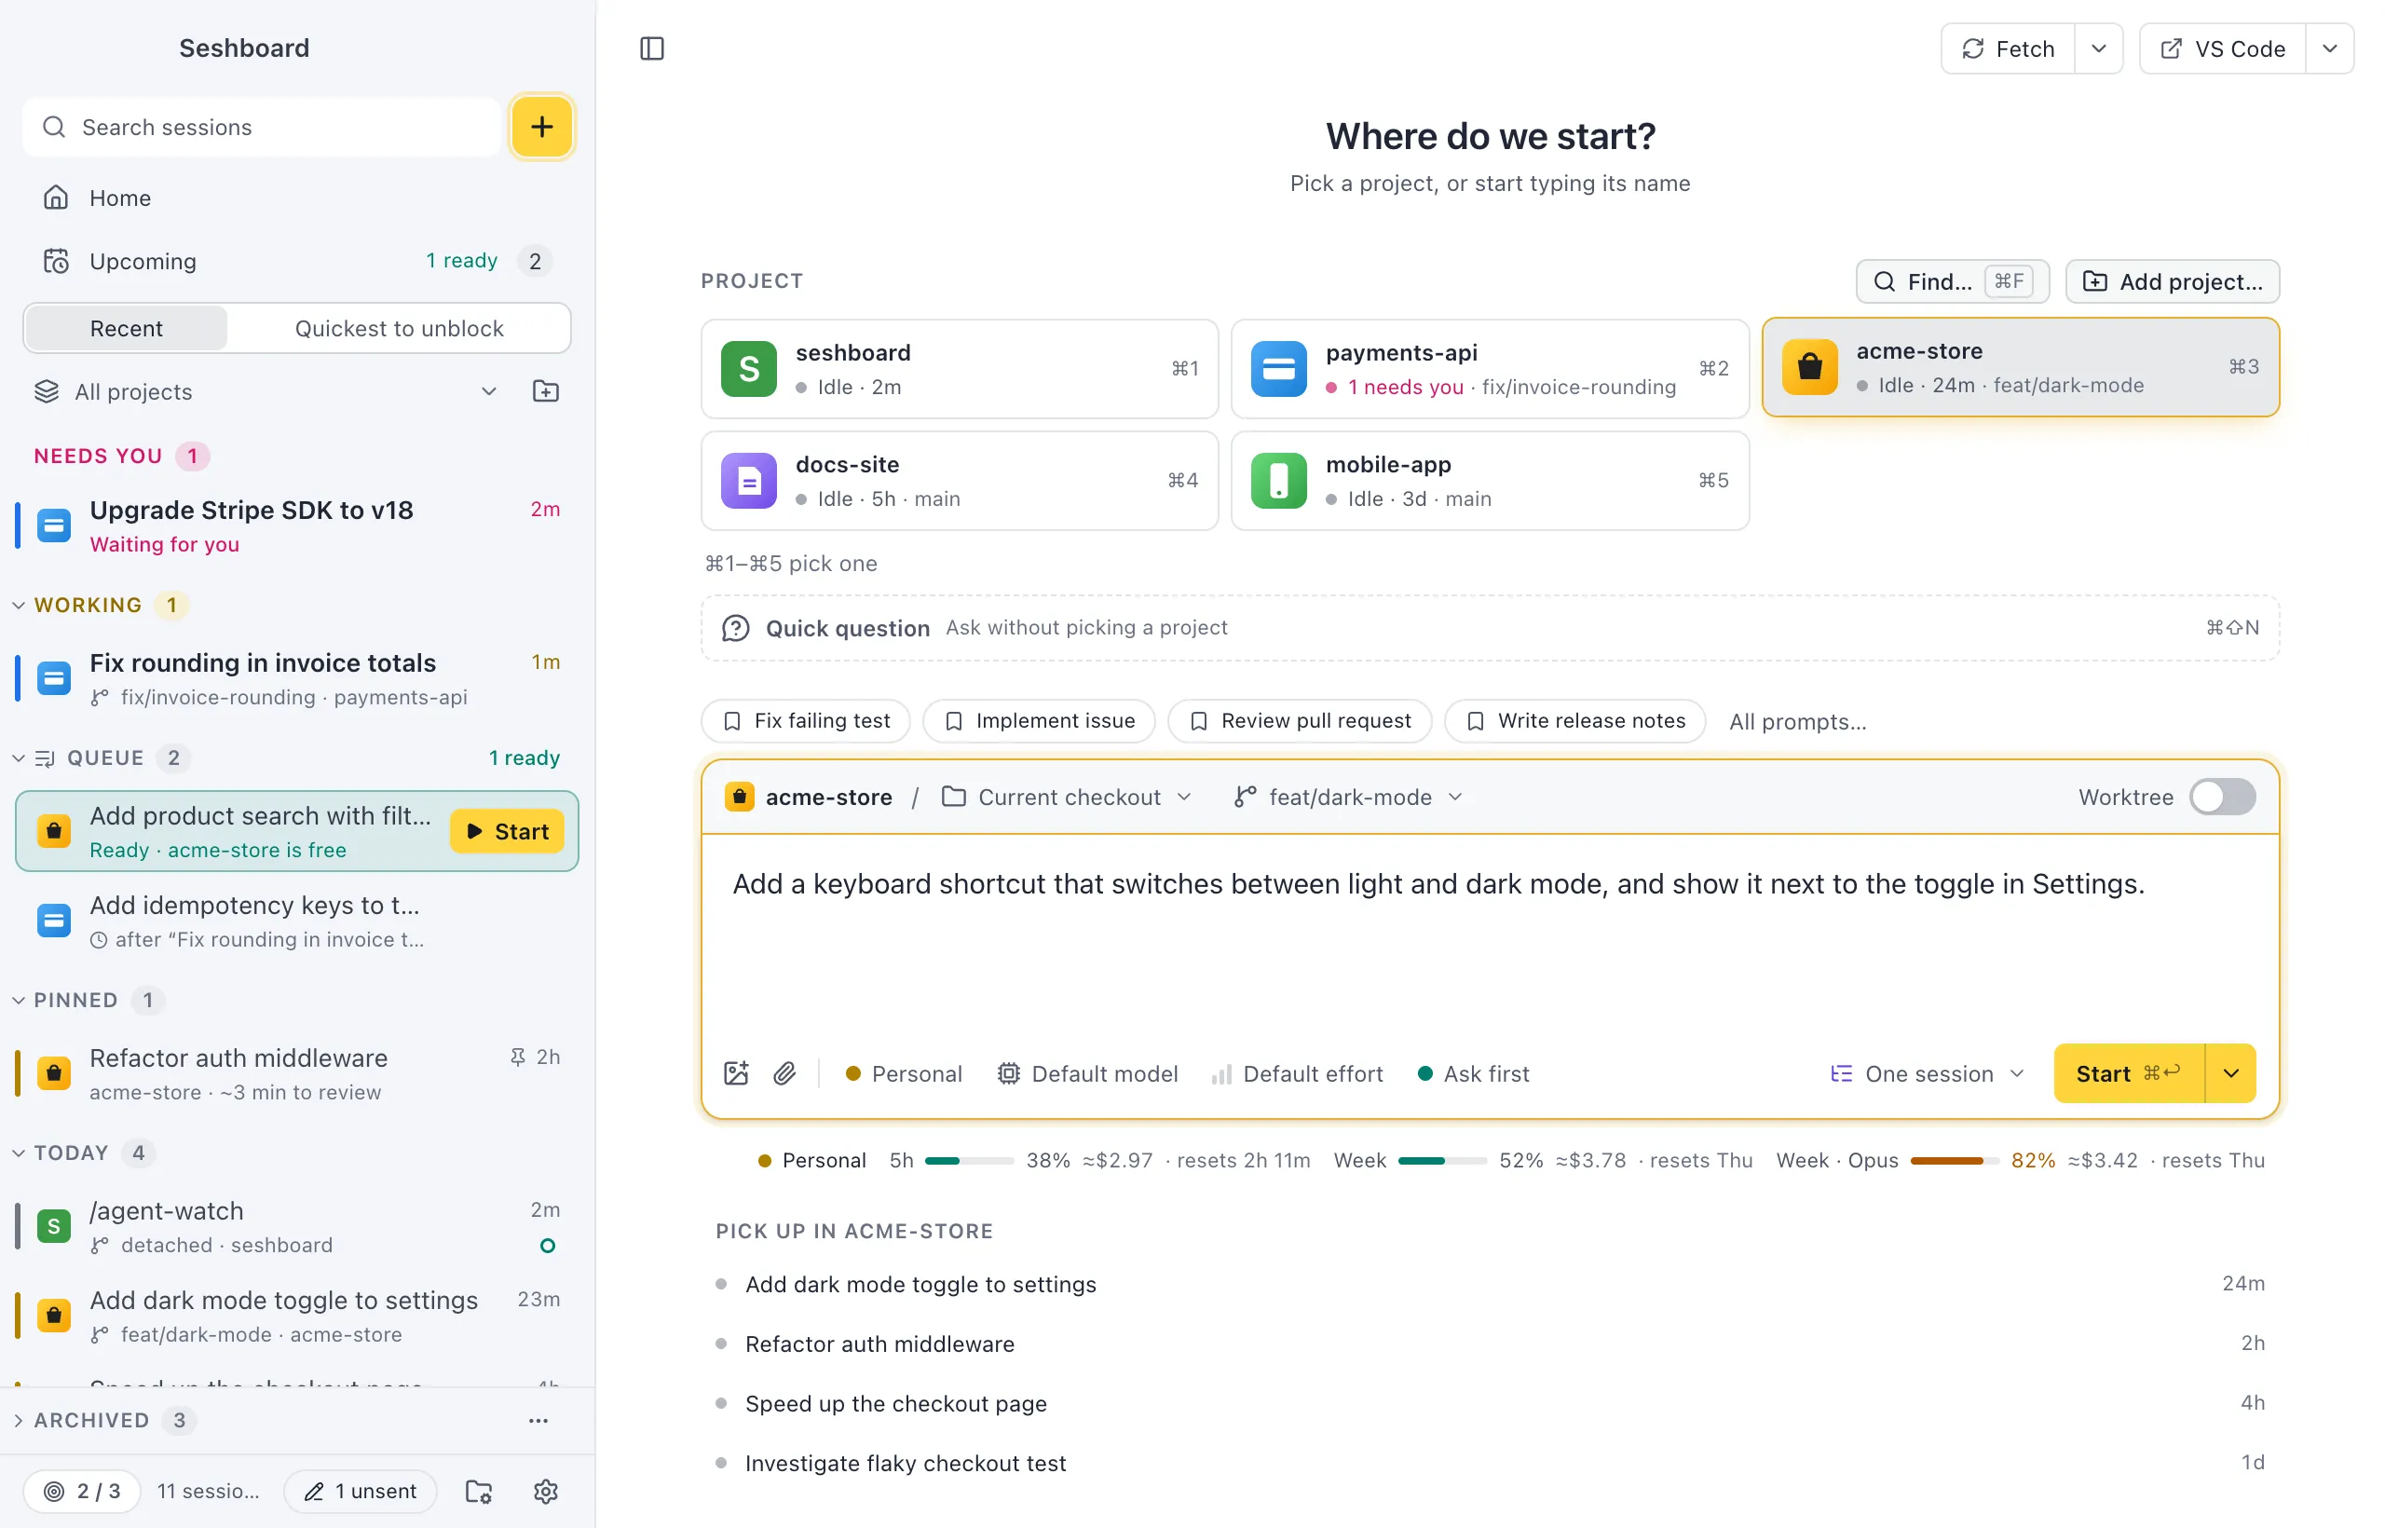Click the paperclip attachment icon
Image resolution: width=2385 pixels, height=1528 pixels.
(784, 1073)
